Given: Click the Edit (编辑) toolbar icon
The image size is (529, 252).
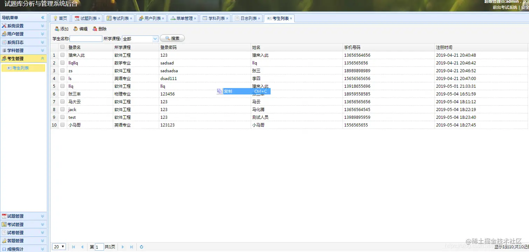Looking at the screenshot, I should (76, 29).
